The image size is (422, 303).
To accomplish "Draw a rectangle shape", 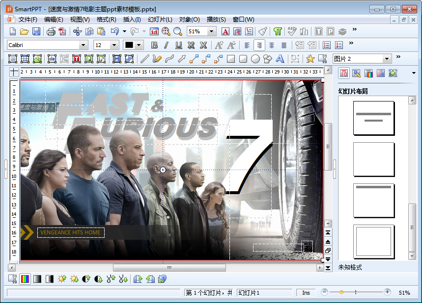I will tap(230, 59).
